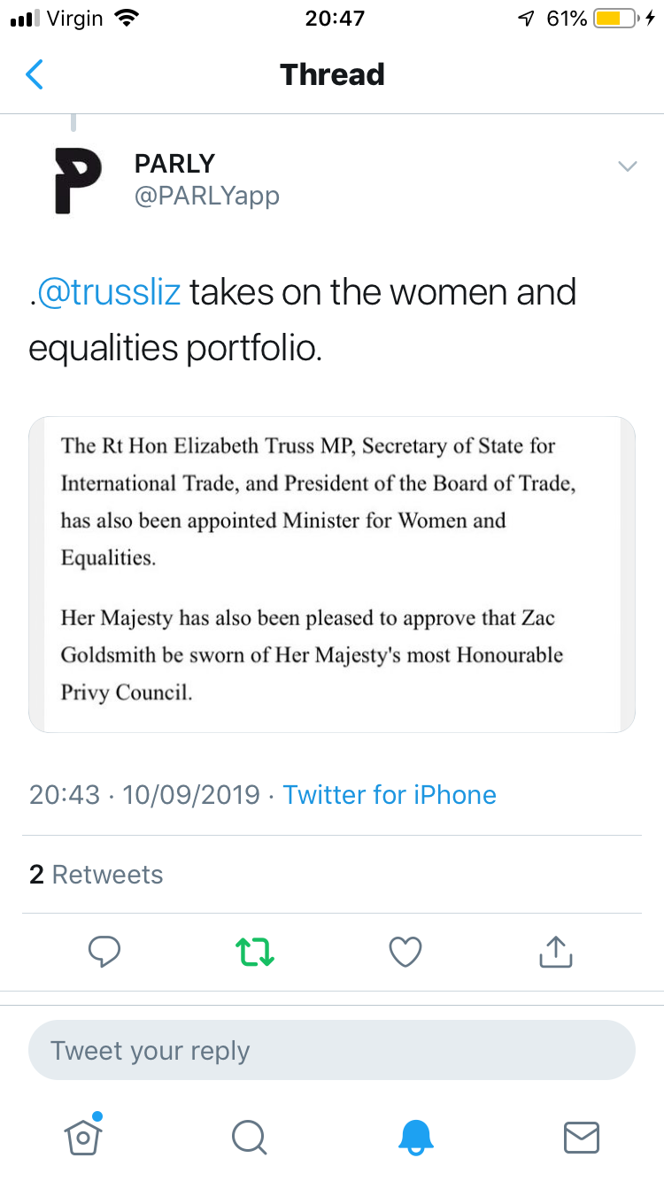Screen dimensions: 664x1181
Task: Open the Twitter for iPhone source link
Action: tap(390, 794)
